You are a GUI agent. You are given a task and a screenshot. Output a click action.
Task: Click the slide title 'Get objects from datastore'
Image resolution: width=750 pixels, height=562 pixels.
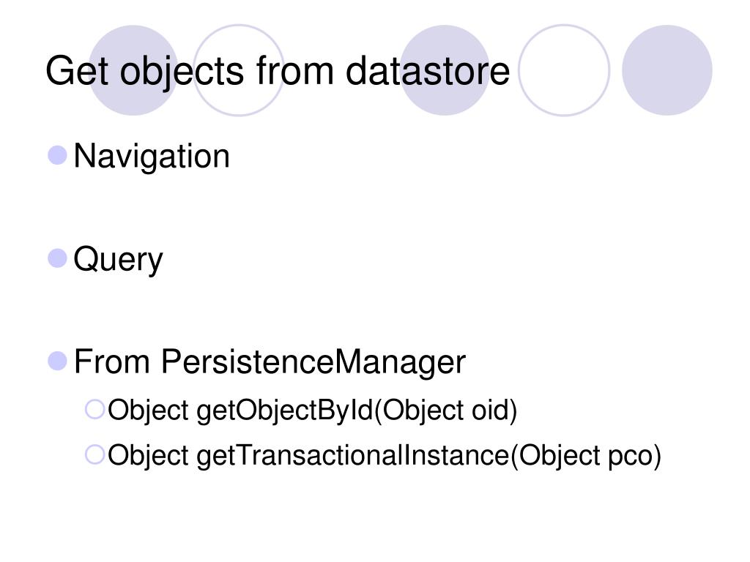point(278,72)
